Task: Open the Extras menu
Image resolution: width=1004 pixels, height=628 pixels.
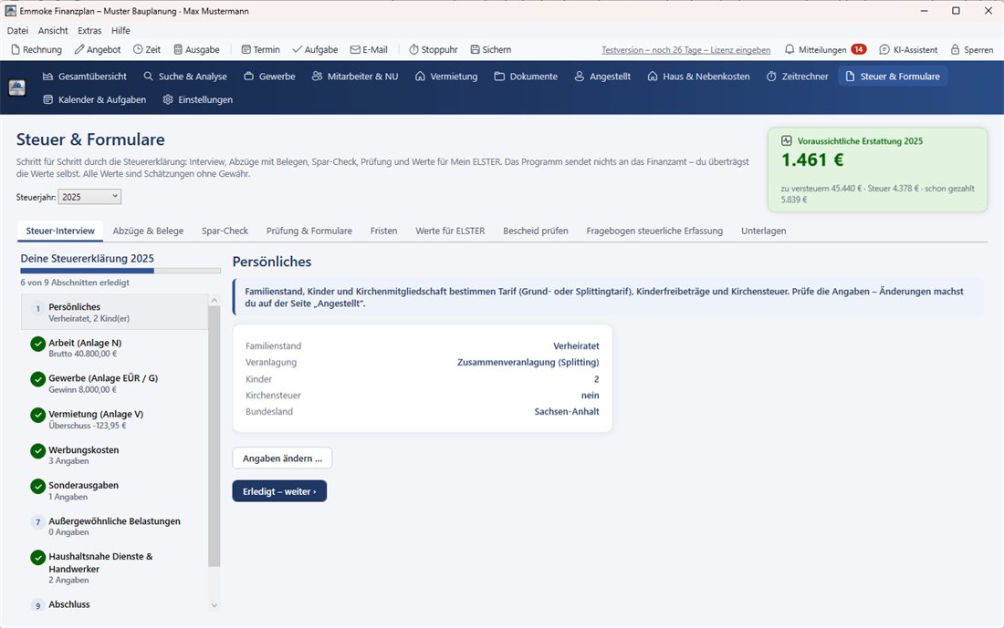Action: (89, 30)
